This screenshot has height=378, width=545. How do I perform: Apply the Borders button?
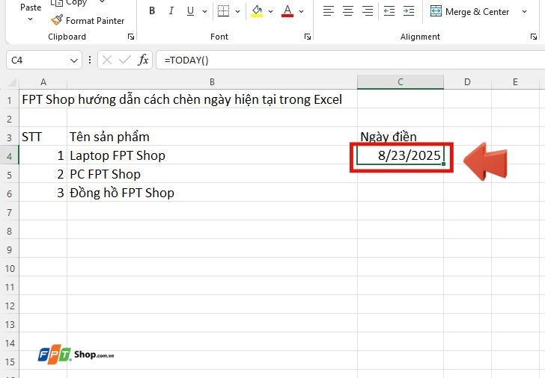[224, 11]
